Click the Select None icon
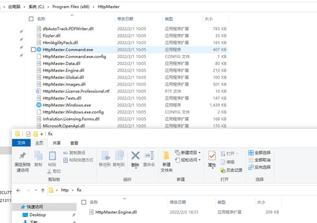The image size is (317, 223). 251,160
